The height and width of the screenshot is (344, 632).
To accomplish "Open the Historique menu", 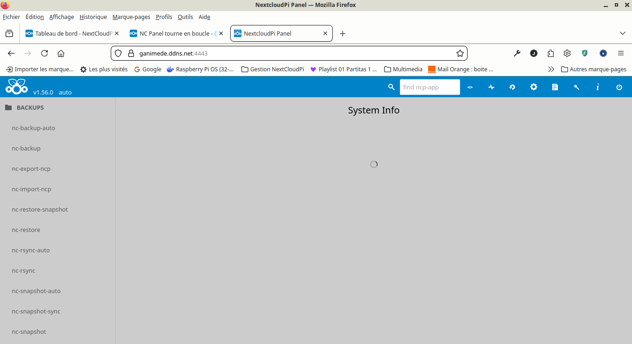I will click(93, 17).
